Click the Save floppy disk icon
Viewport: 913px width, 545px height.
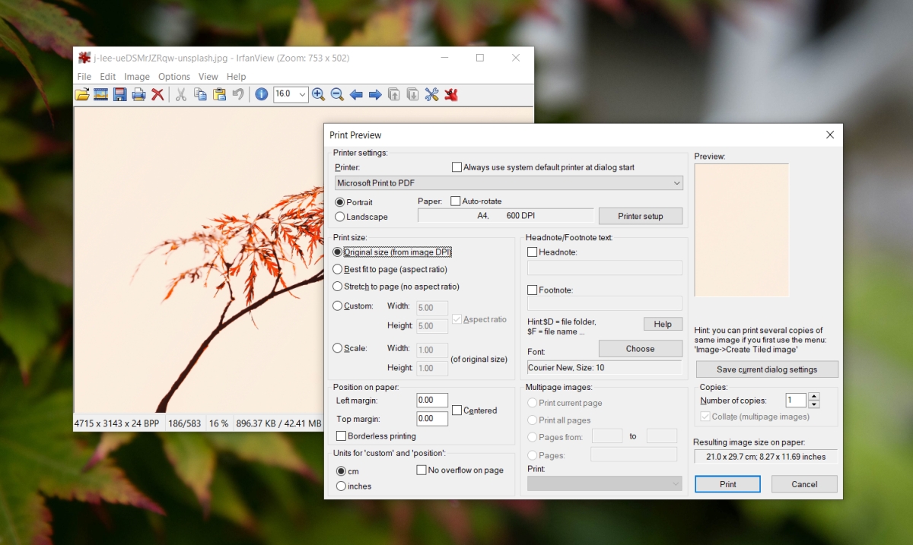point(119,94)
